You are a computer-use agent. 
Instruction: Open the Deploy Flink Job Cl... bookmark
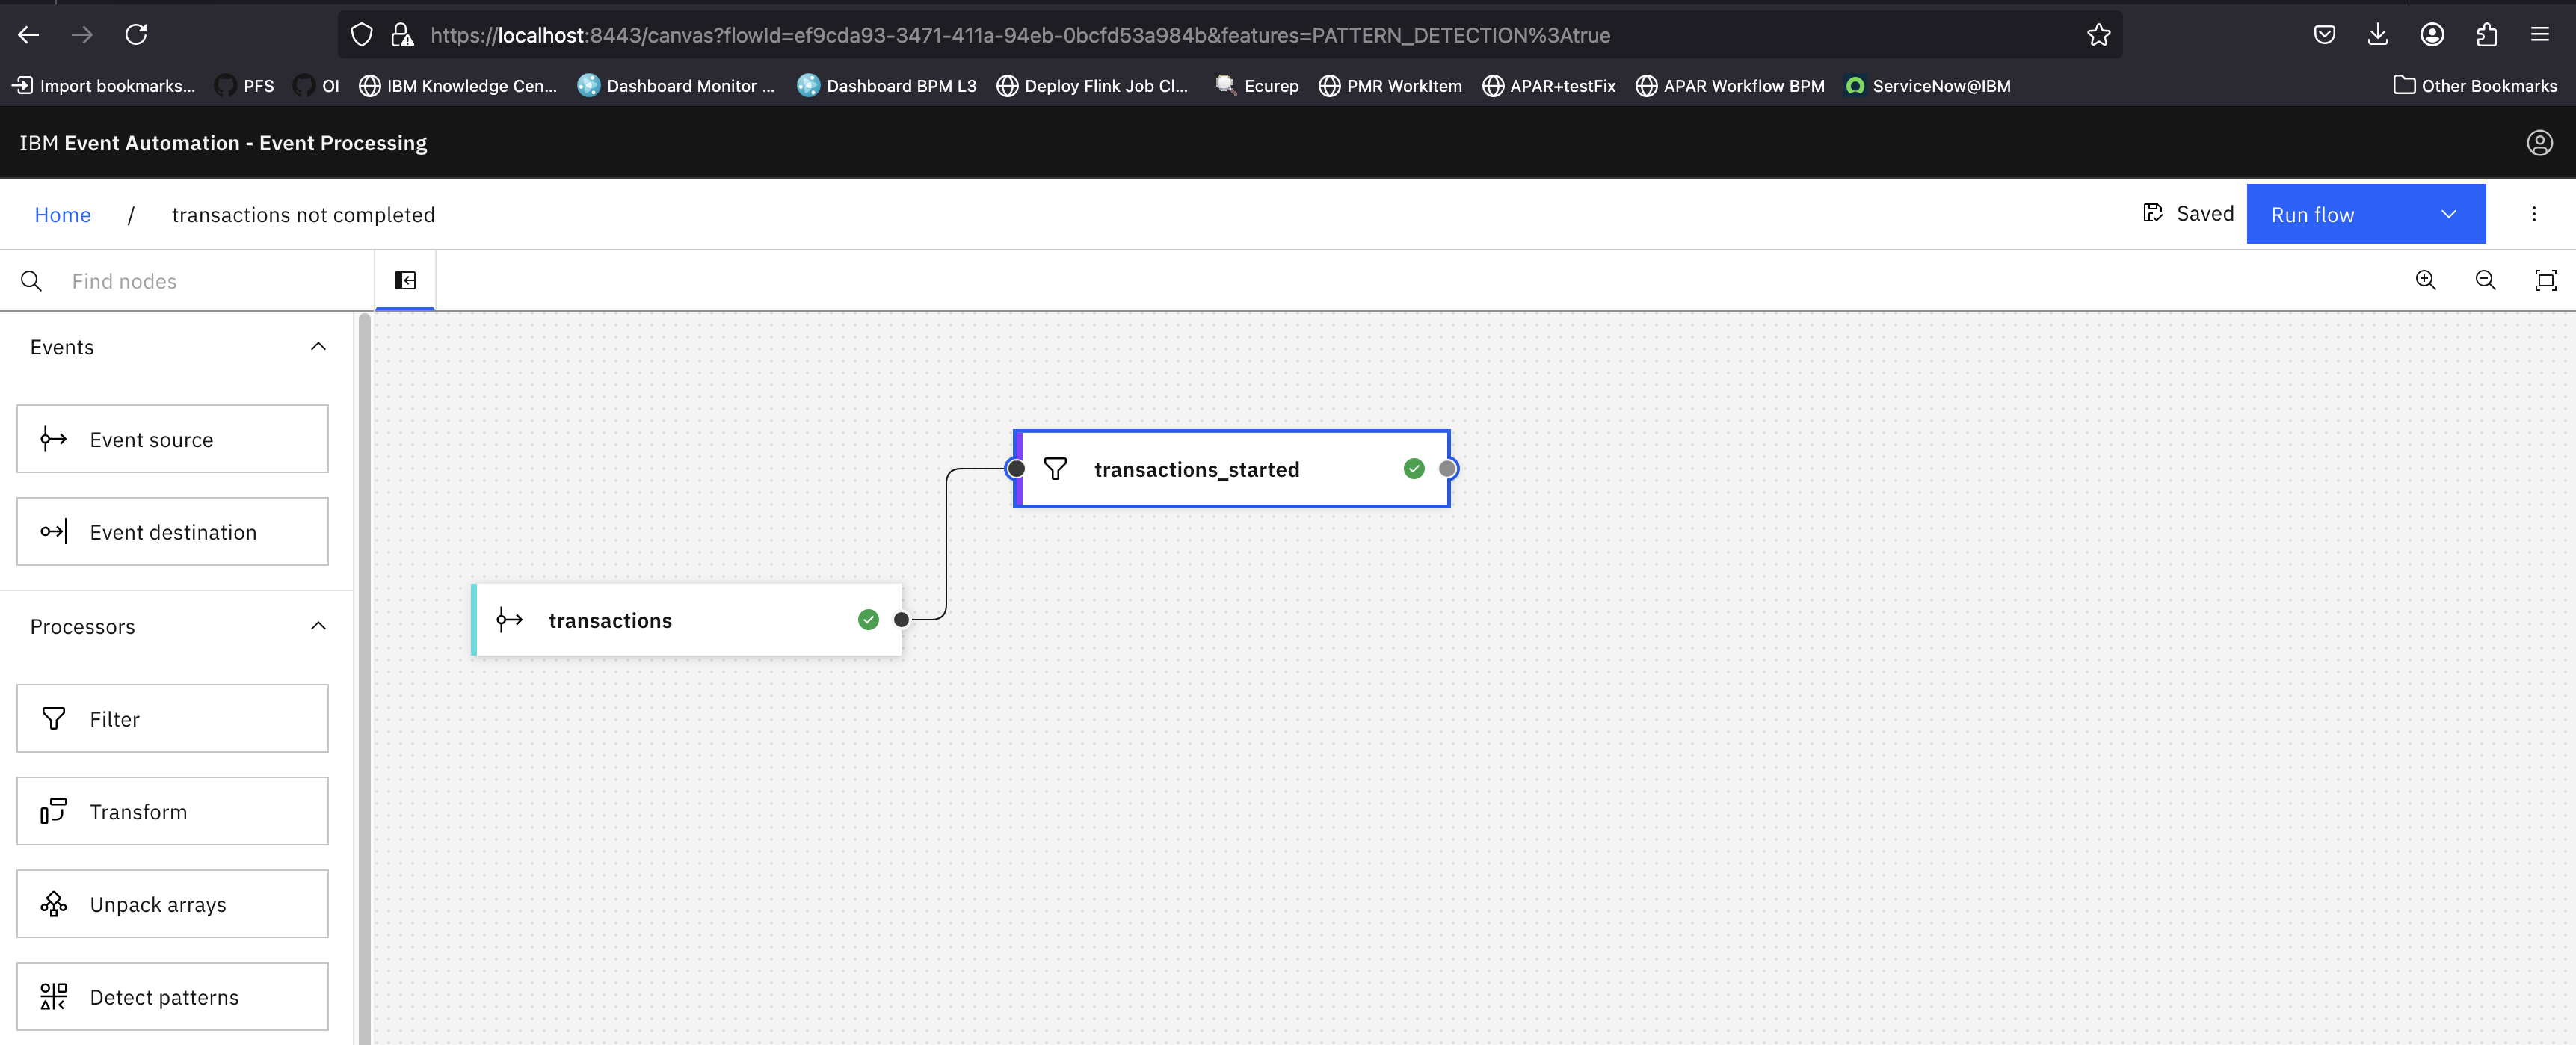[x=1093, y=86]
